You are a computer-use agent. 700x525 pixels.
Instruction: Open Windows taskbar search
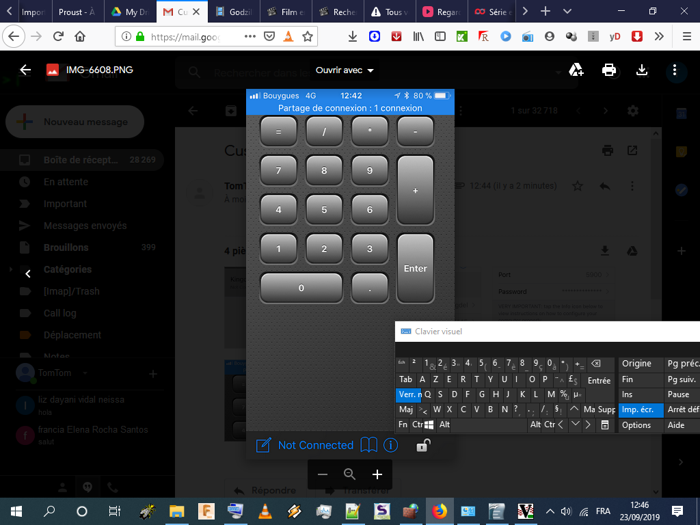click(49, 511)
